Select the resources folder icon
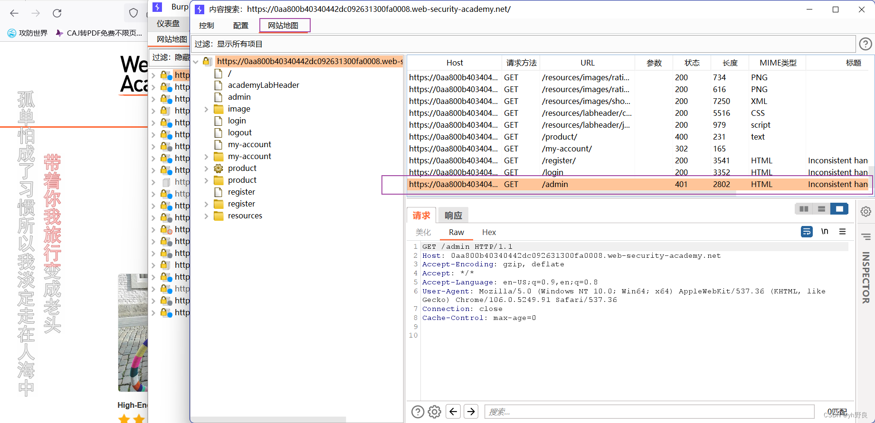The width and height of the screenshot is (875, 423). 219,216
